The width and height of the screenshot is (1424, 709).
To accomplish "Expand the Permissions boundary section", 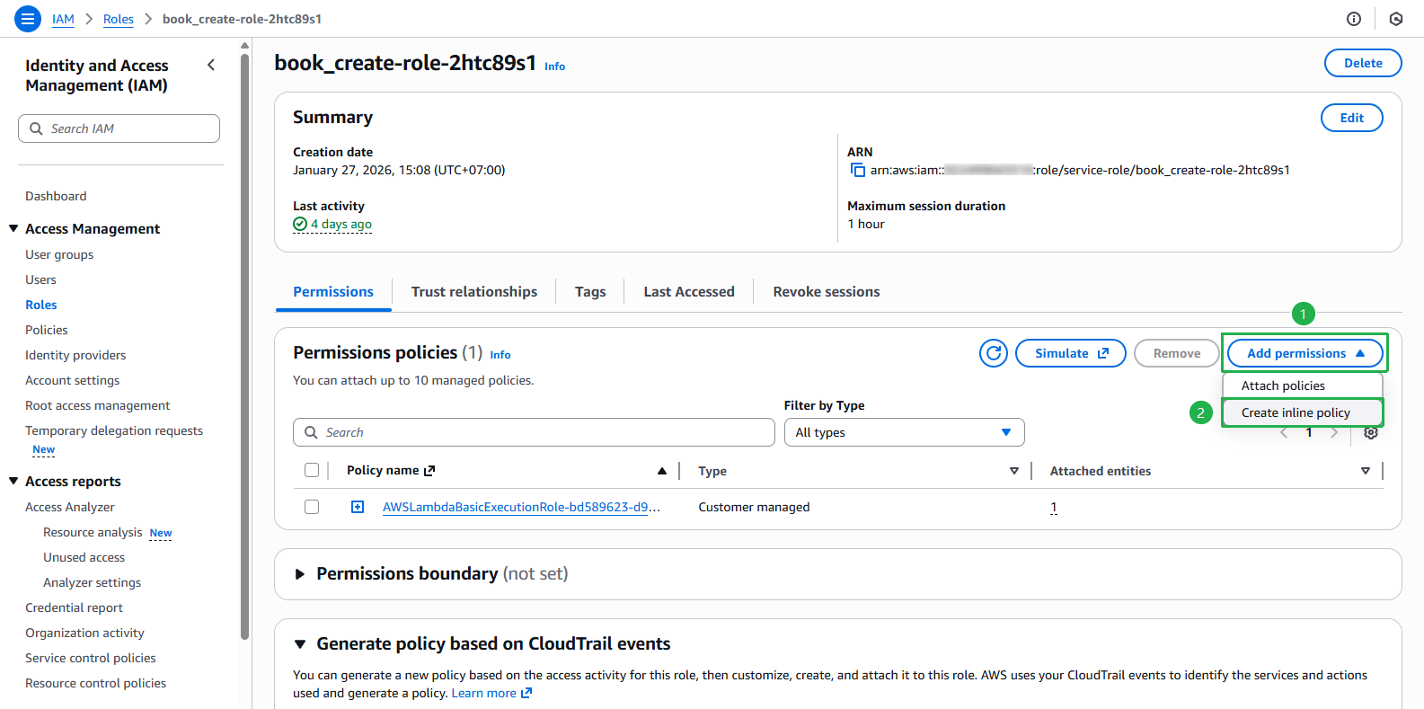I will point(300,574).
